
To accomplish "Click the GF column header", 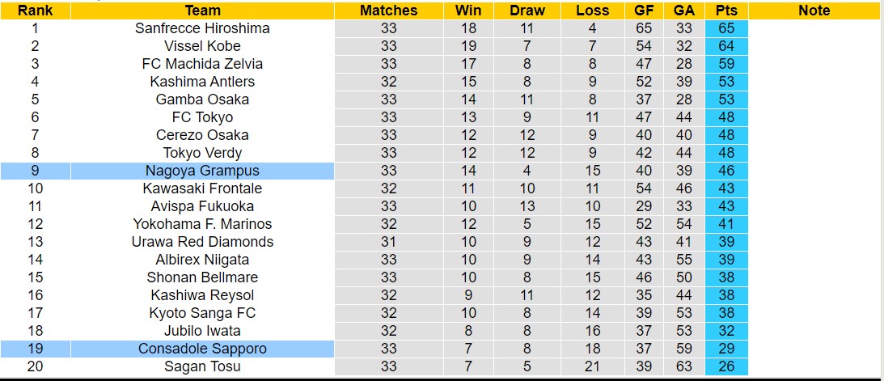I will 644,11.
